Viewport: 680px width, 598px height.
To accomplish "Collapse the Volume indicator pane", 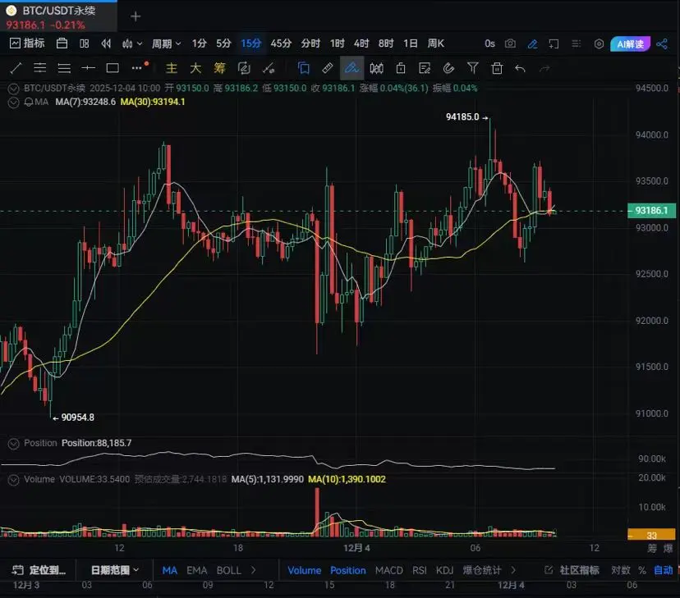I will 13,480.
